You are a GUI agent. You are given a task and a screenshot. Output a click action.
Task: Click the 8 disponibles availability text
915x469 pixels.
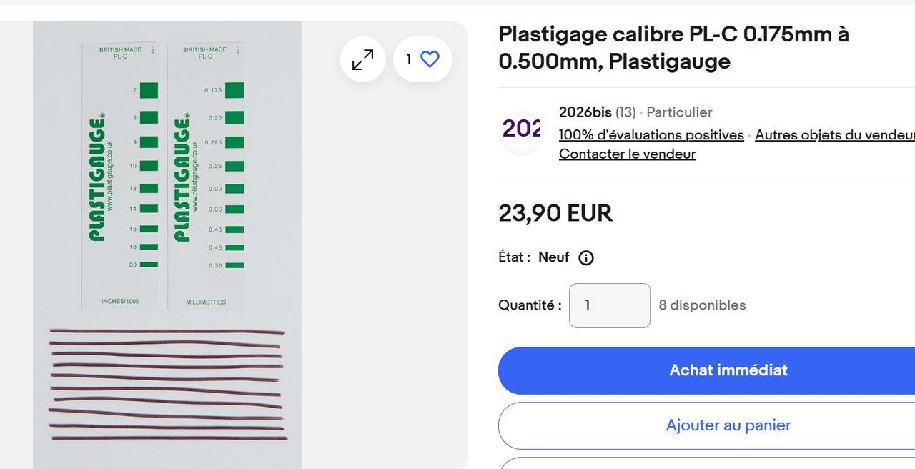702,305
